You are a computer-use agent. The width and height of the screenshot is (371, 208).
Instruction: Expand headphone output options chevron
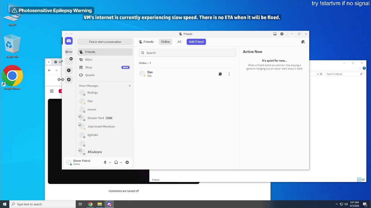(x=121, y=162)
